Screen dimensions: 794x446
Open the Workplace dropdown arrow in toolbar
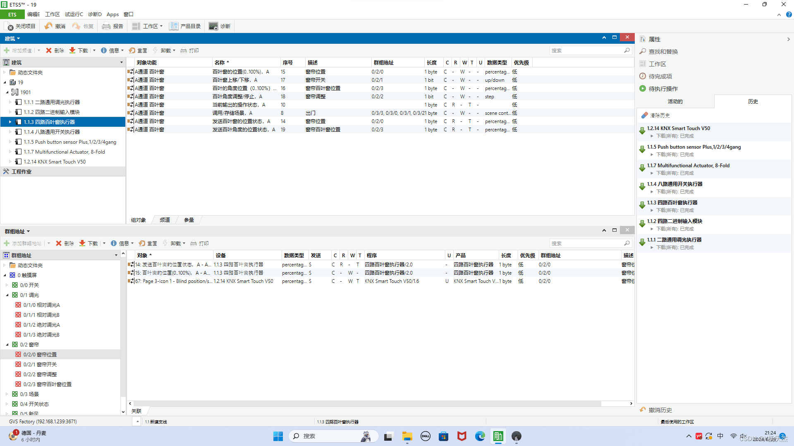(x=161, y=26)
